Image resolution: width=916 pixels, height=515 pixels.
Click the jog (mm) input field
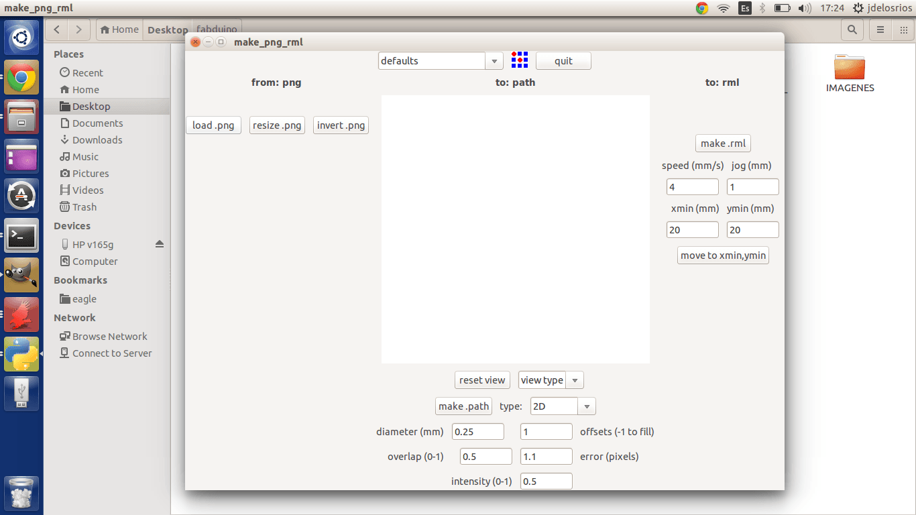753,186
